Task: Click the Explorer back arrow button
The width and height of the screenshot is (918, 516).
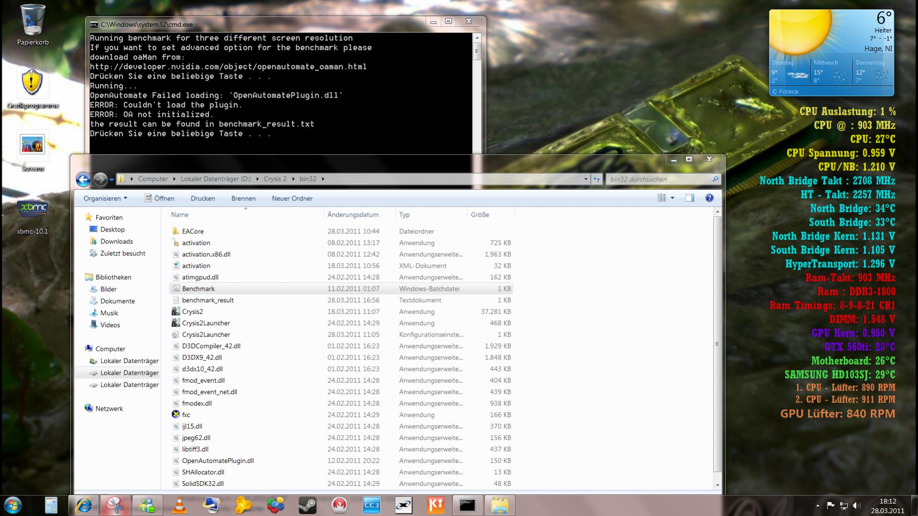Action: (x=83, y=179)
